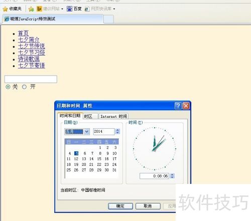Expand the 网页快讯库 dropdown arrow
The image size is (251, 221).
click(x=114, y=9)
